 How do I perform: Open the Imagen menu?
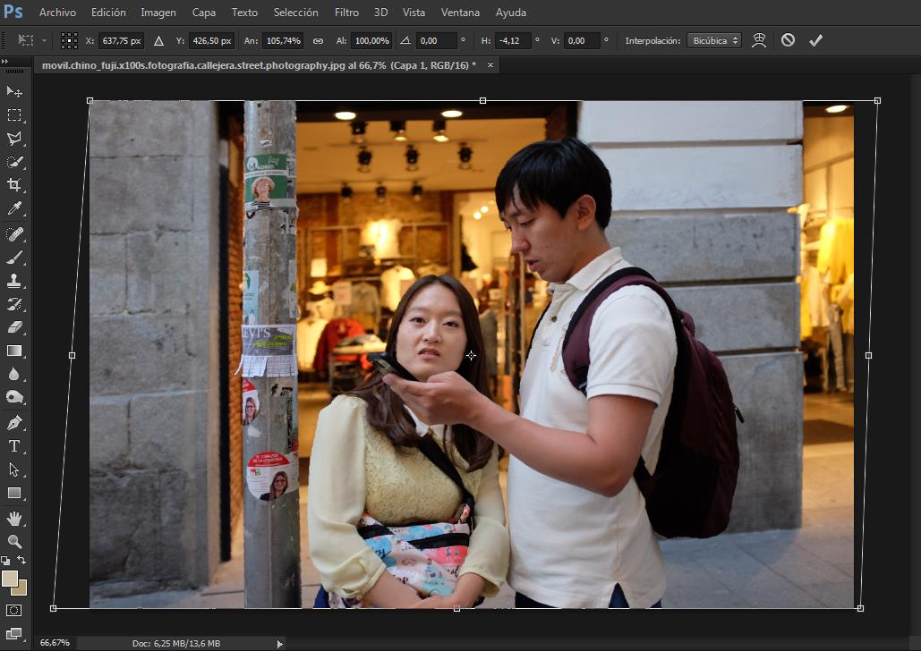pos(158,13)
